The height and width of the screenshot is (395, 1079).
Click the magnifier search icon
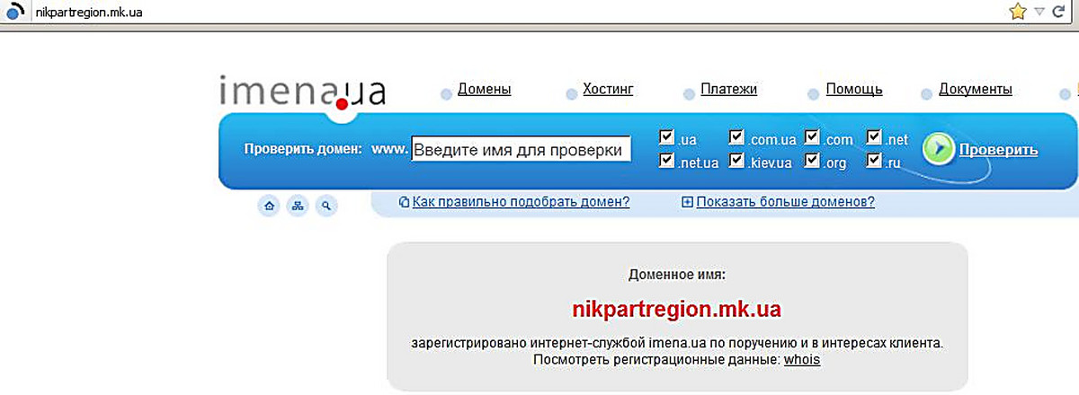[x=326, y=206]
